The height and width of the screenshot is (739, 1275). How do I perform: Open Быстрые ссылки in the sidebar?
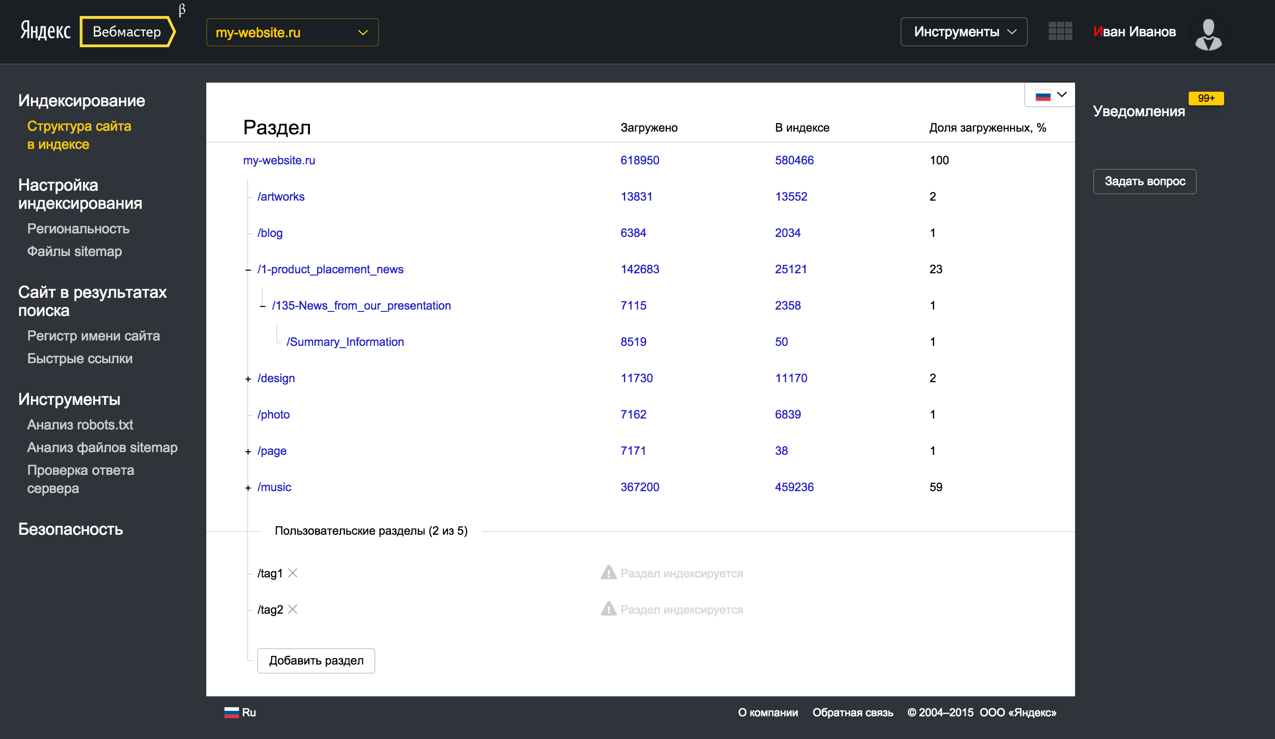pos(80,359)
